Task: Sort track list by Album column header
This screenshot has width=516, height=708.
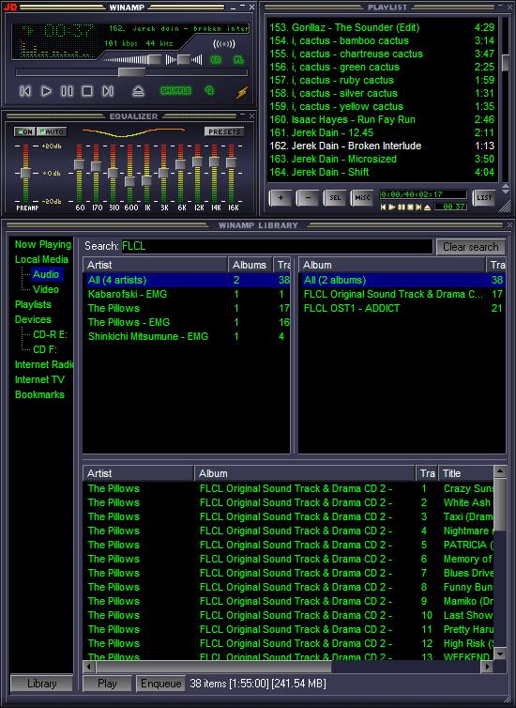Action: click(305, 473)
